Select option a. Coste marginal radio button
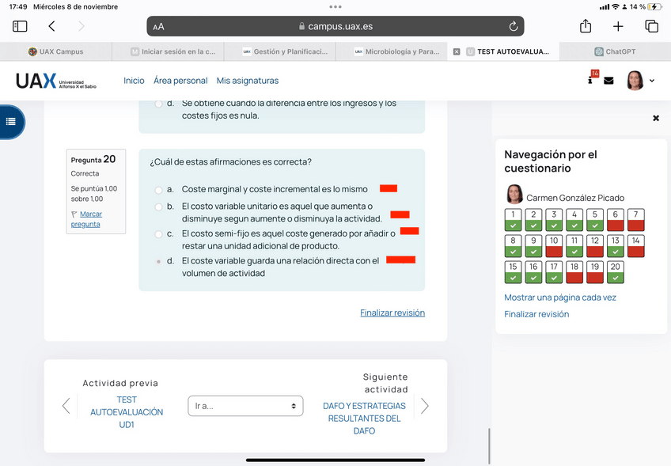The height and width of the screenshot is (466, 671). tap(158, 190)
